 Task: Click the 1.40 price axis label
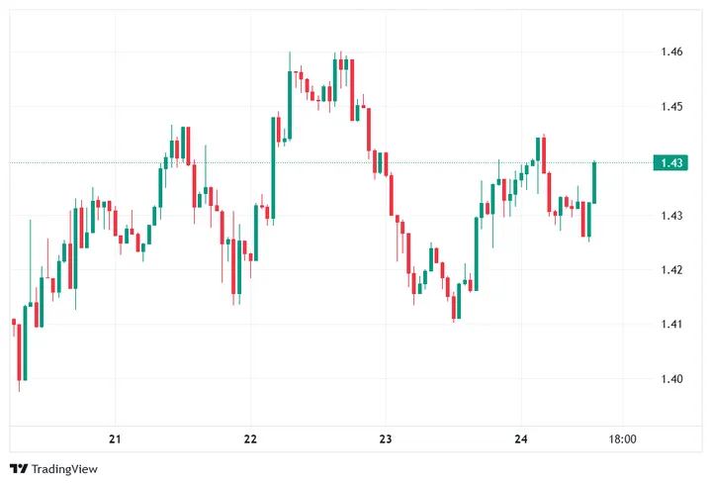pyautogui.click(x=668, y=378)
